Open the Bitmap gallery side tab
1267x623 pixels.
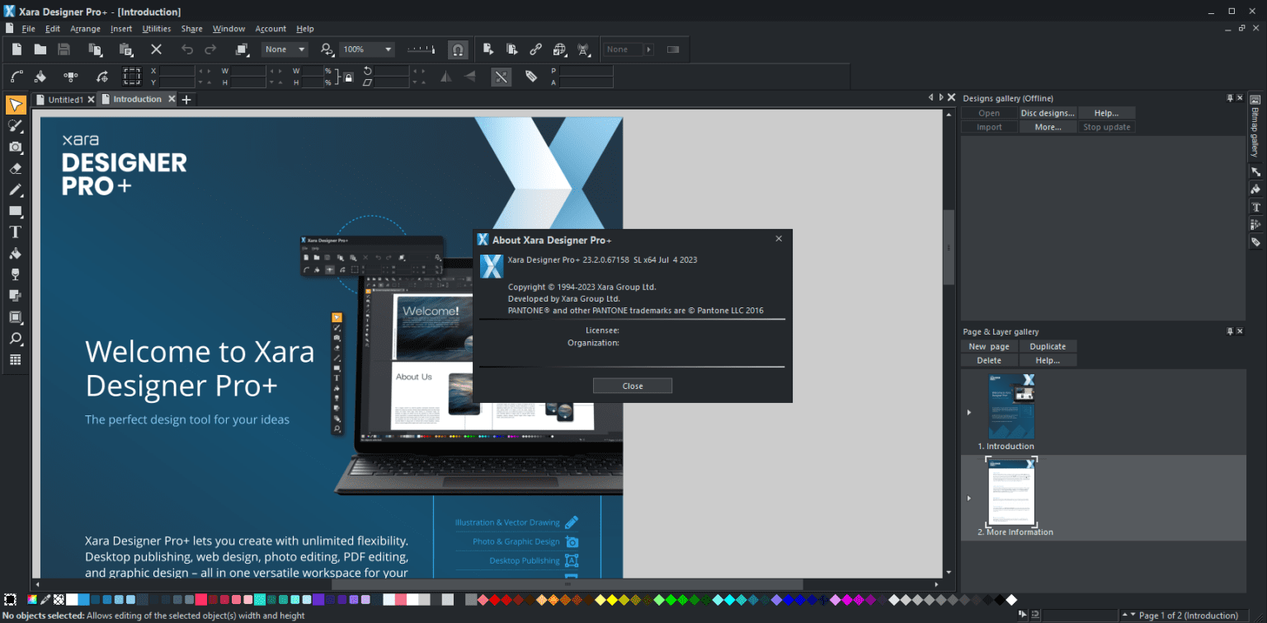pos(1255,126)
